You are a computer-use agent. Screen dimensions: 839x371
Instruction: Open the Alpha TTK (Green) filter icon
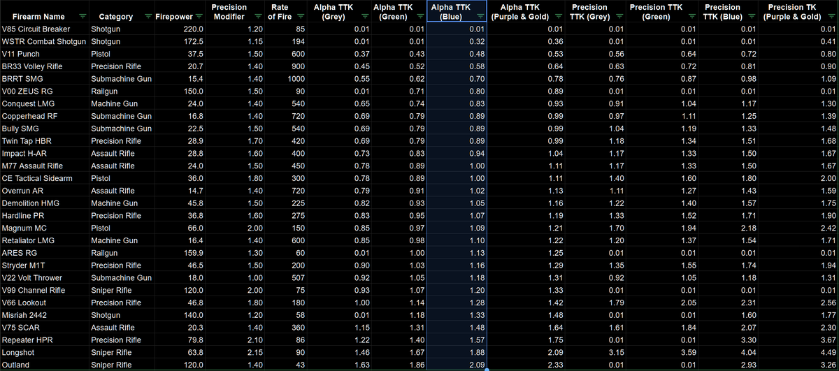[419, 16]
